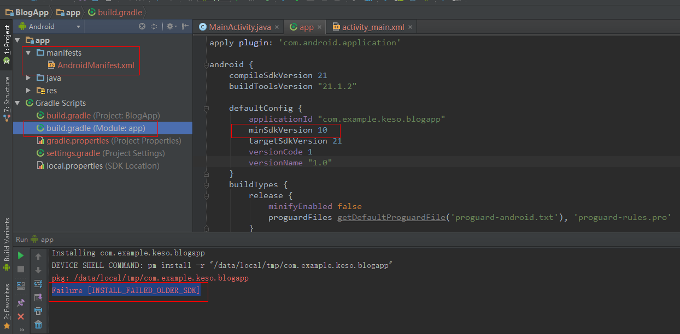680x334 pixels.
Task: Clear the console with the trash icon
Action: (x=38, y=325)
